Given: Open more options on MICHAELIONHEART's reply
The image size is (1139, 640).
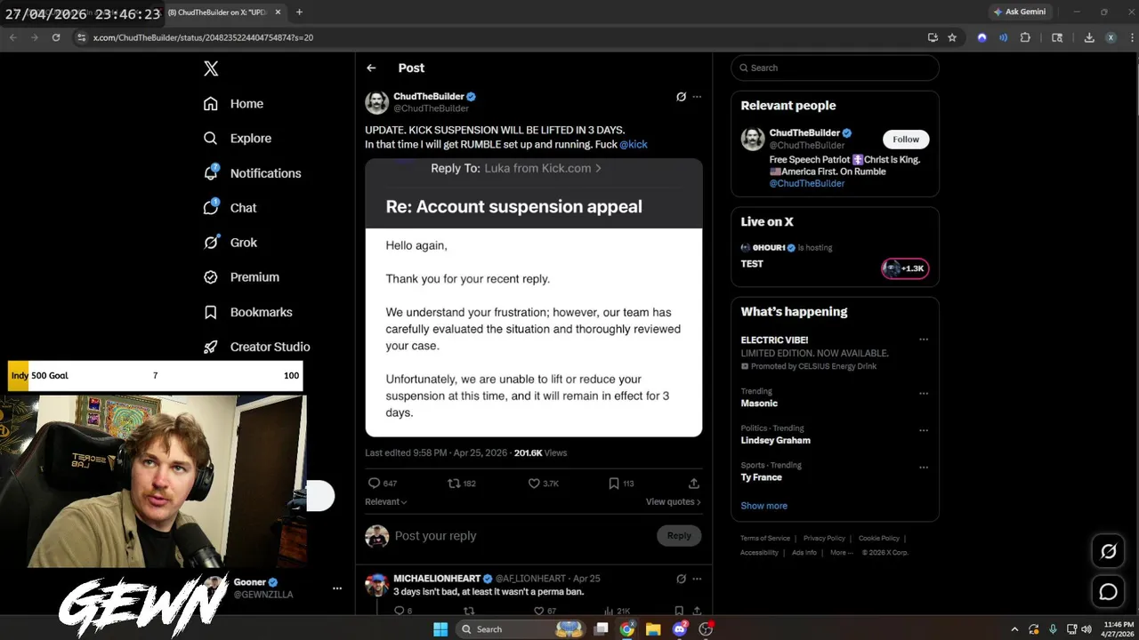Looking at the screenshot, I should click(x=697, y=579).
